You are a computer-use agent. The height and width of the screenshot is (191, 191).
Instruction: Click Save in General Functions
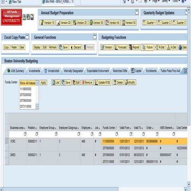click(x=63, y=47)
